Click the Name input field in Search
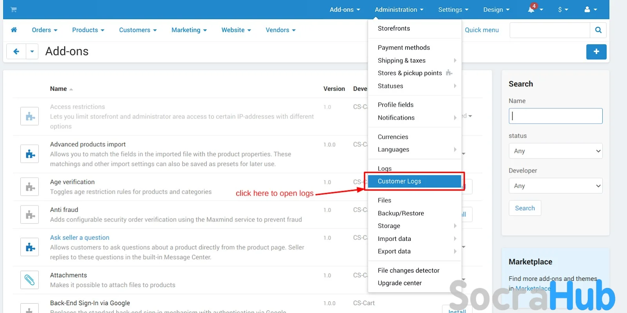Image resolution: width=627 pixels, height=313 pixels. [555, 116]
